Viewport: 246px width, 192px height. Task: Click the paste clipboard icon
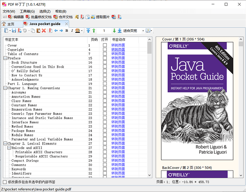[39, 30]
